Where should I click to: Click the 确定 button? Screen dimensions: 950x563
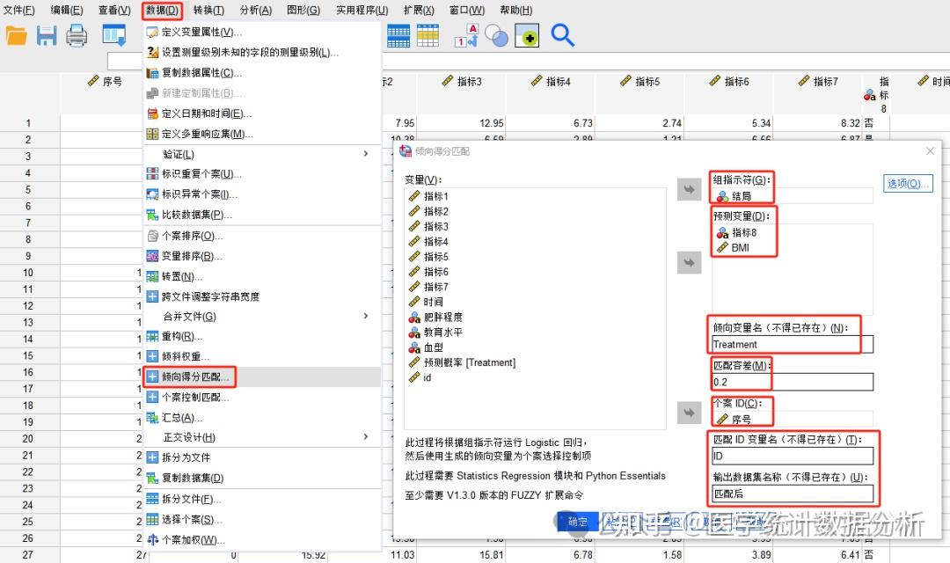[577, 521]
